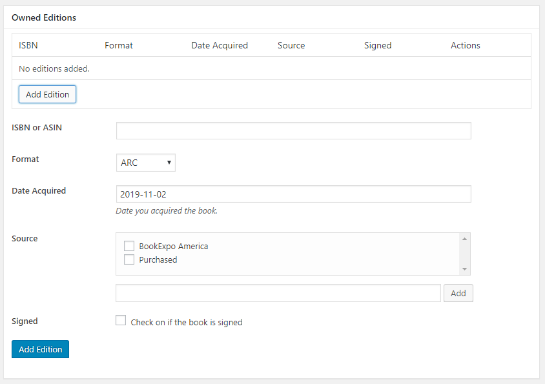Click the Date Acquired column header

point(220,46)
